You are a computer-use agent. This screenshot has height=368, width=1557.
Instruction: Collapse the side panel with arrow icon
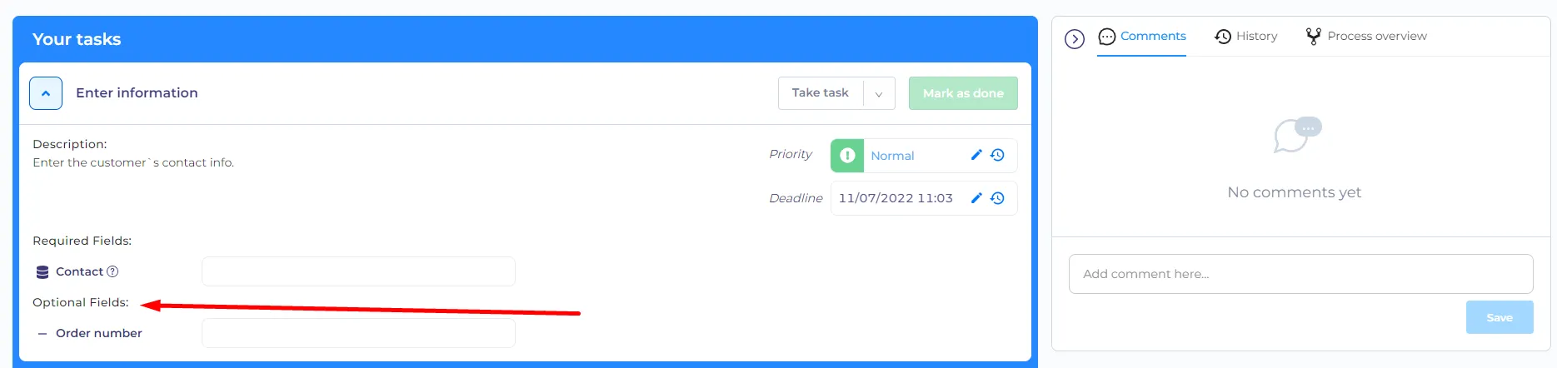[1075, 39]
